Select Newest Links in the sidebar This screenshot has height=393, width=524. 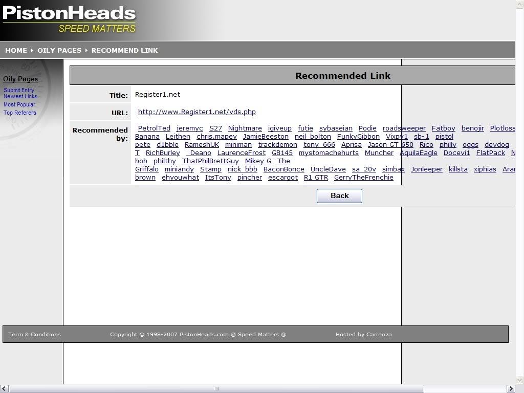[20, 96]
